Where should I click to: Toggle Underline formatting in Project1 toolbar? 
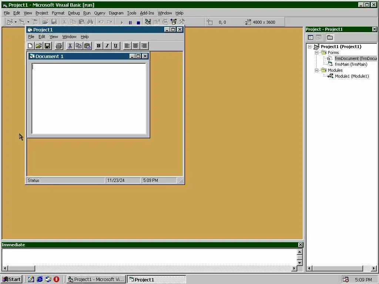(x=116, y=45)
